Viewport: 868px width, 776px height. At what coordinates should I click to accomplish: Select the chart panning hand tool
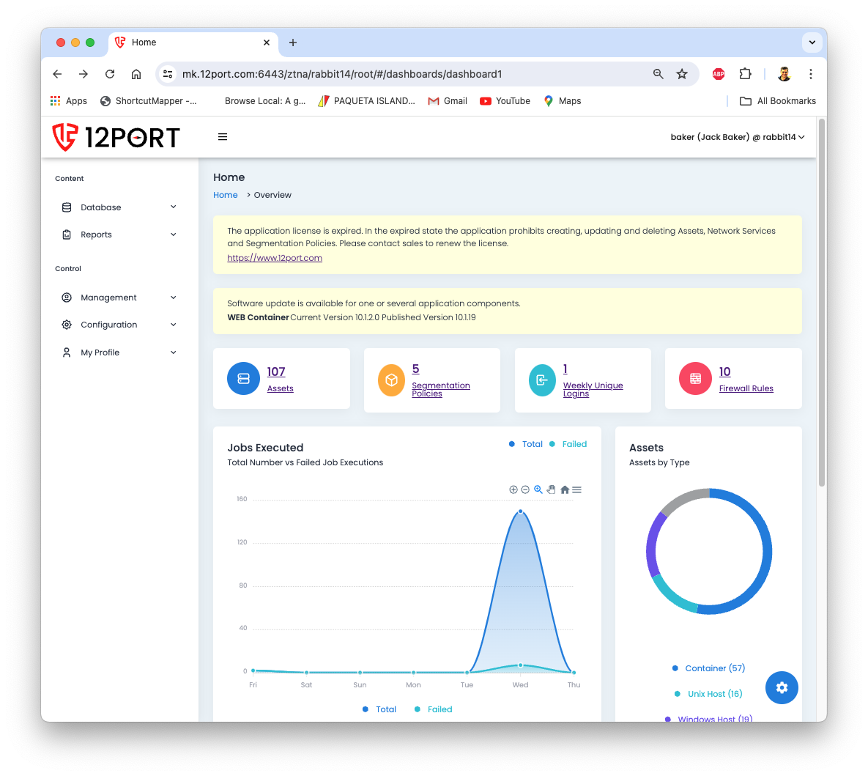click(x=552, y=489)
